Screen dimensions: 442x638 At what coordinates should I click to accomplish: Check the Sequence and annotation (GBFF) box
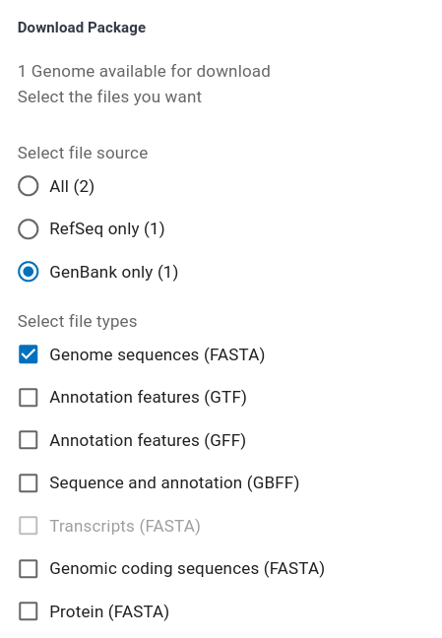29,483
